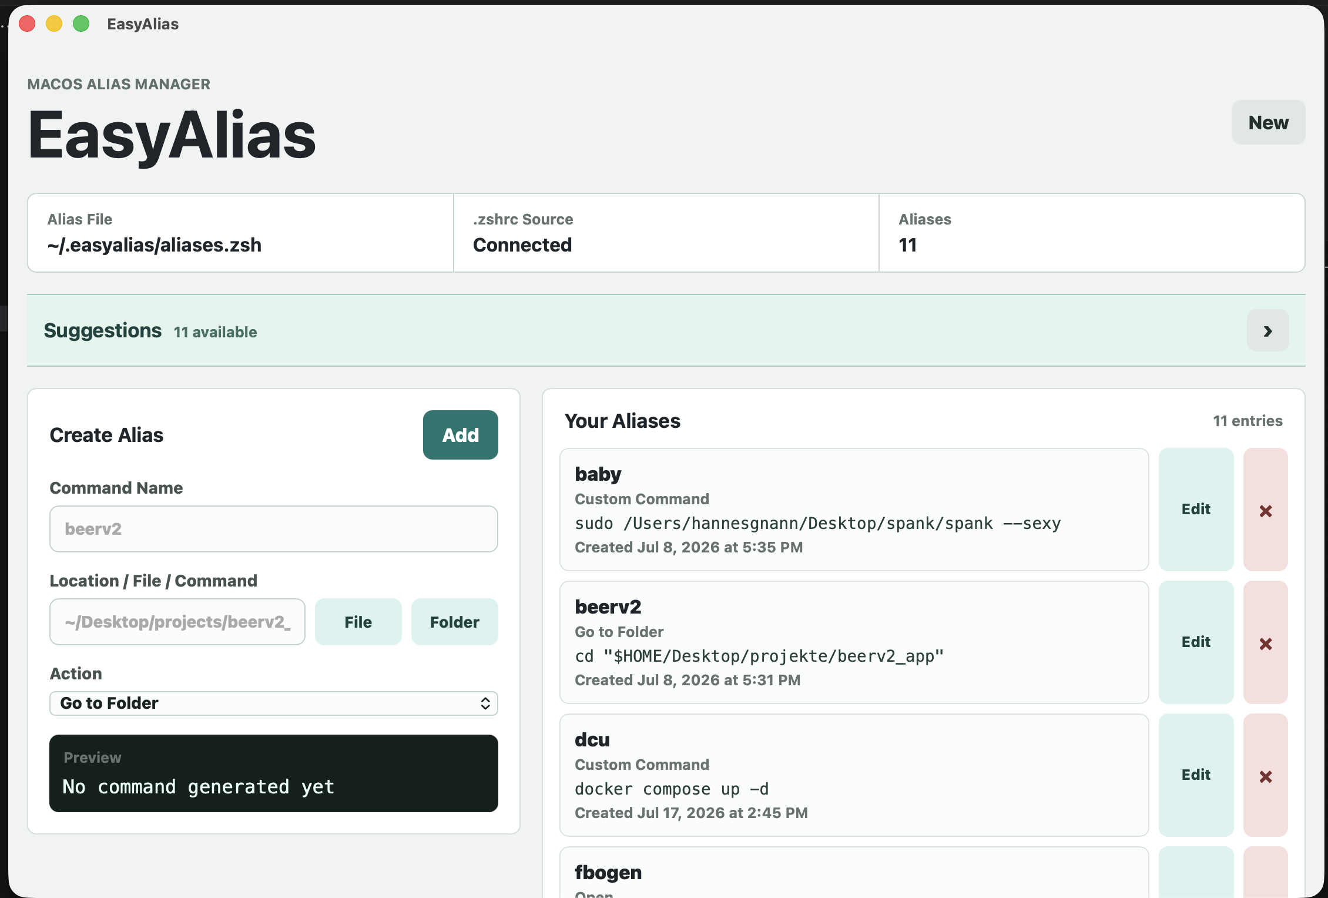Click the 'Your Aliases' heading
1328x898 pixels.
(x=622, y=421)
